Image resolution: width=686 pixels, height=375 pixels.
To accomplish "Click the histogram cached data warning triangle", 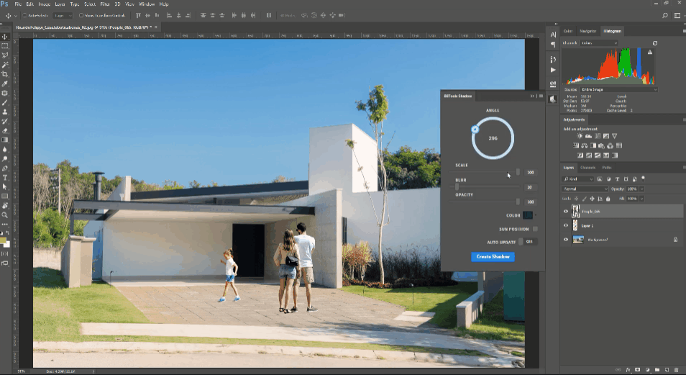I will point(650,52).
